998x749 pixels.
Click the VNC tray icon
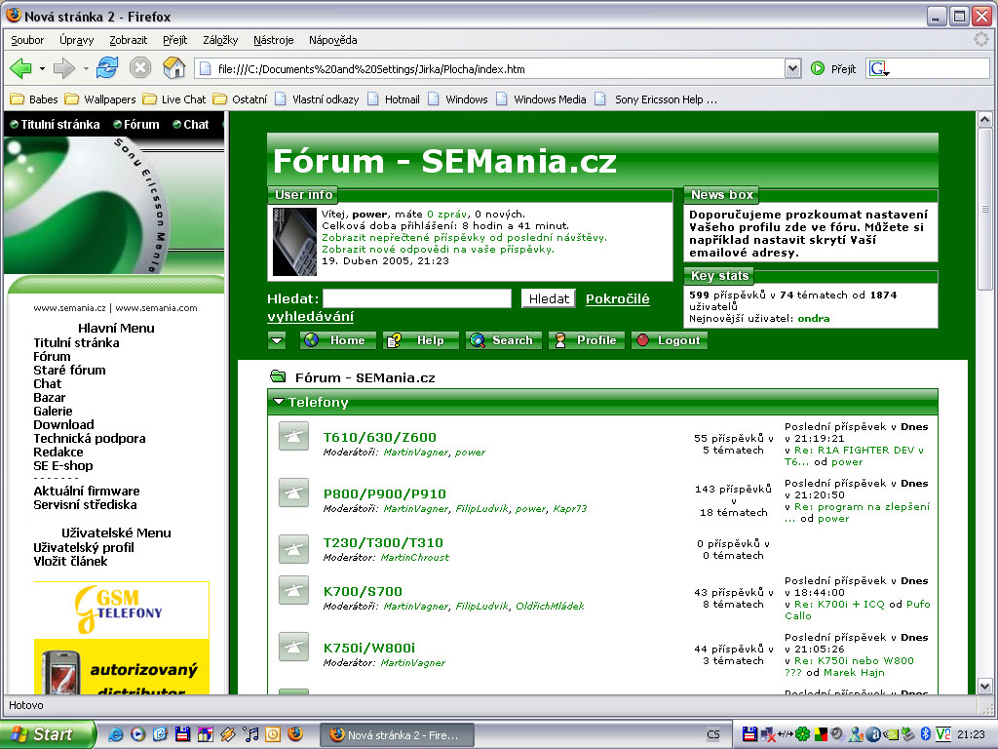(943, 734)
